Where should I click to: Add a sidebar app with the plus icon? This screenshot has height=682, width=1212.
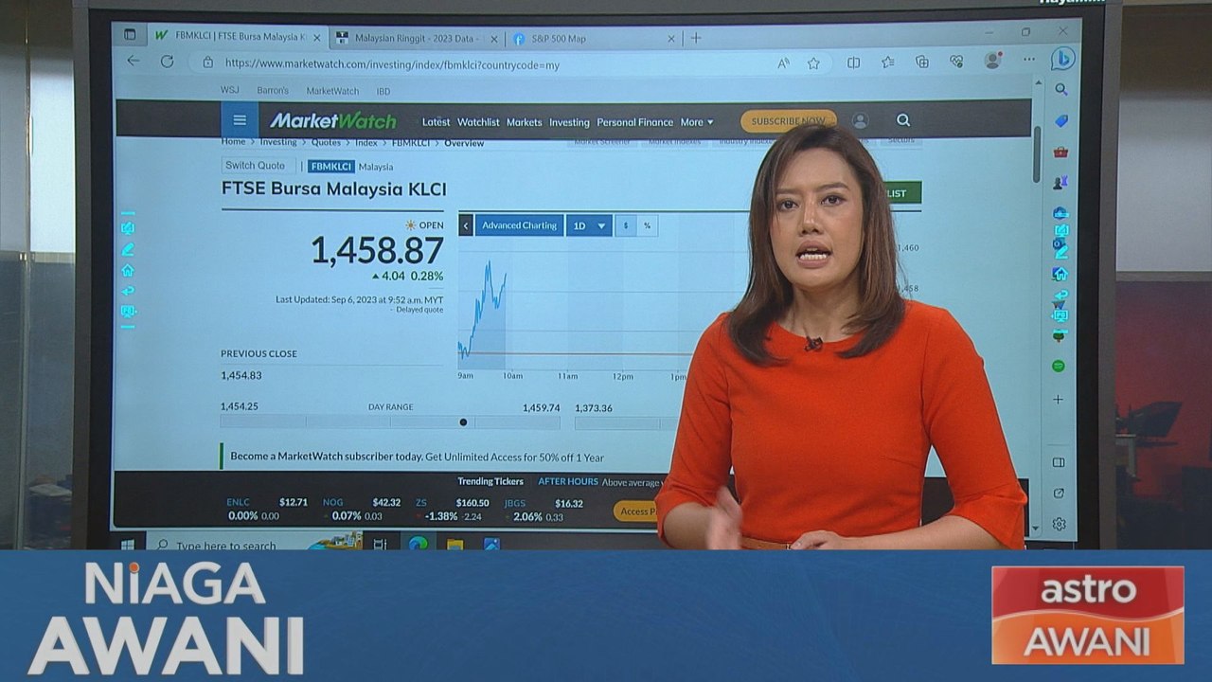click(1059, 399)
